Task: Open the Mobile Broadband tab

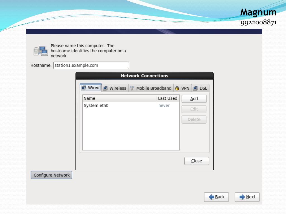Action: click(151, 88)
